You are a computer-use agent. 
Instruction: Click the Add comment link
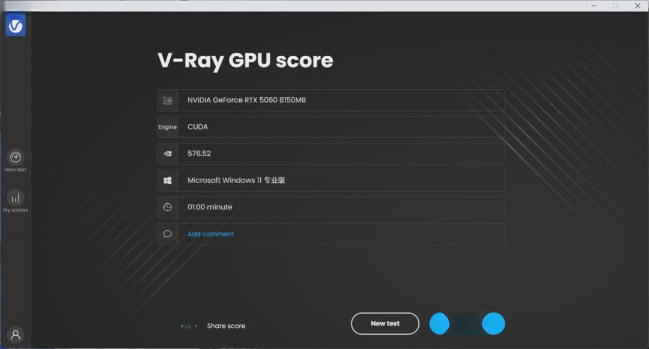[x=211, y=234]
